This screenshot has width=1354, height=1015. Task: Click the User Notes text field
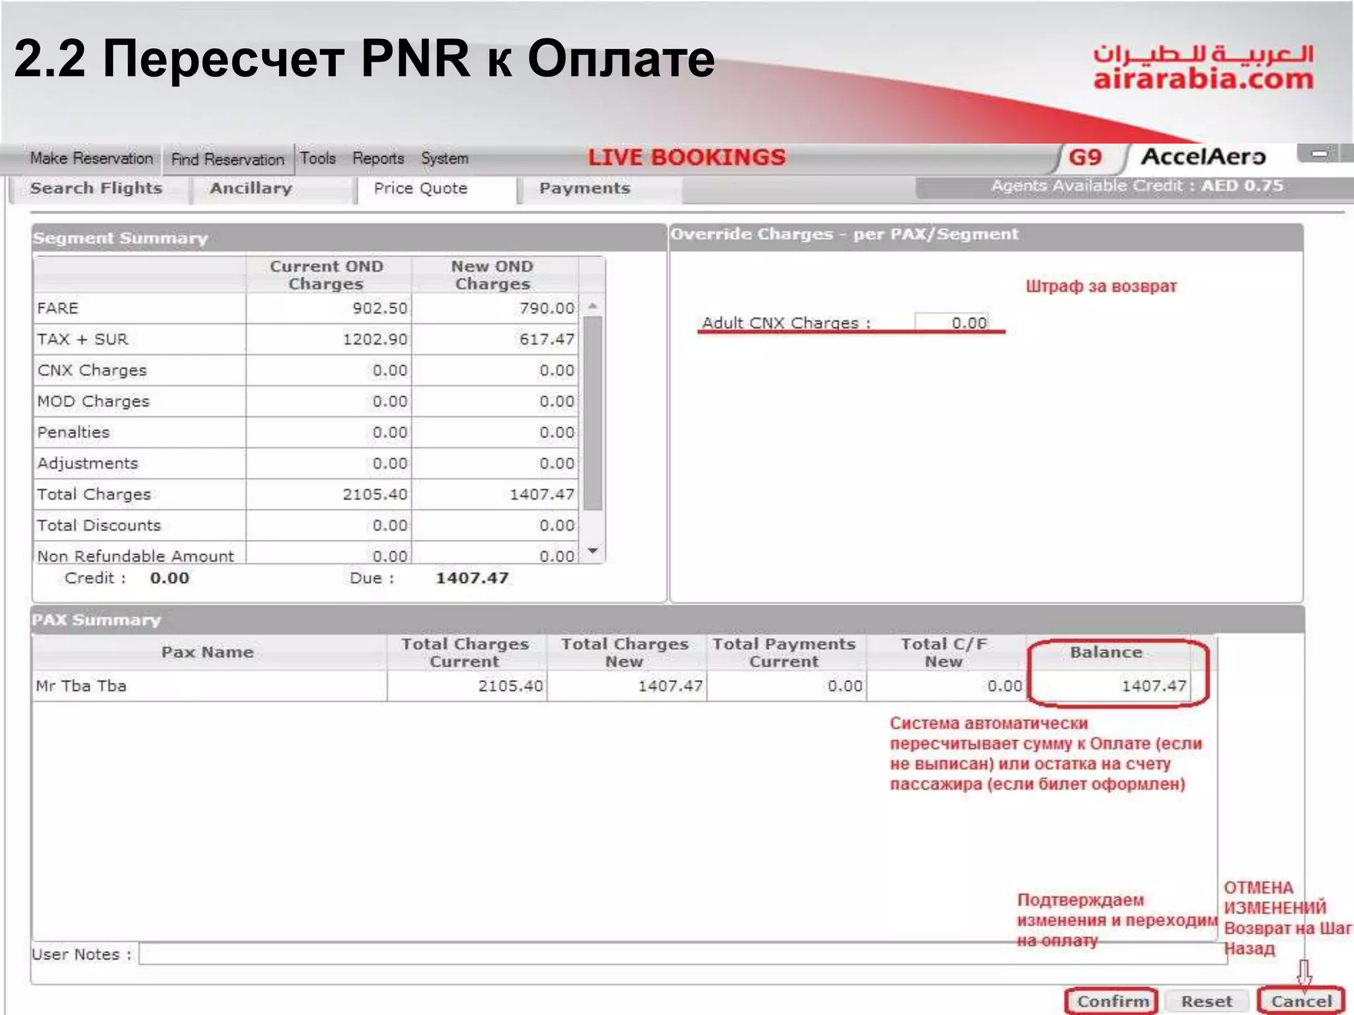point(683,954)
